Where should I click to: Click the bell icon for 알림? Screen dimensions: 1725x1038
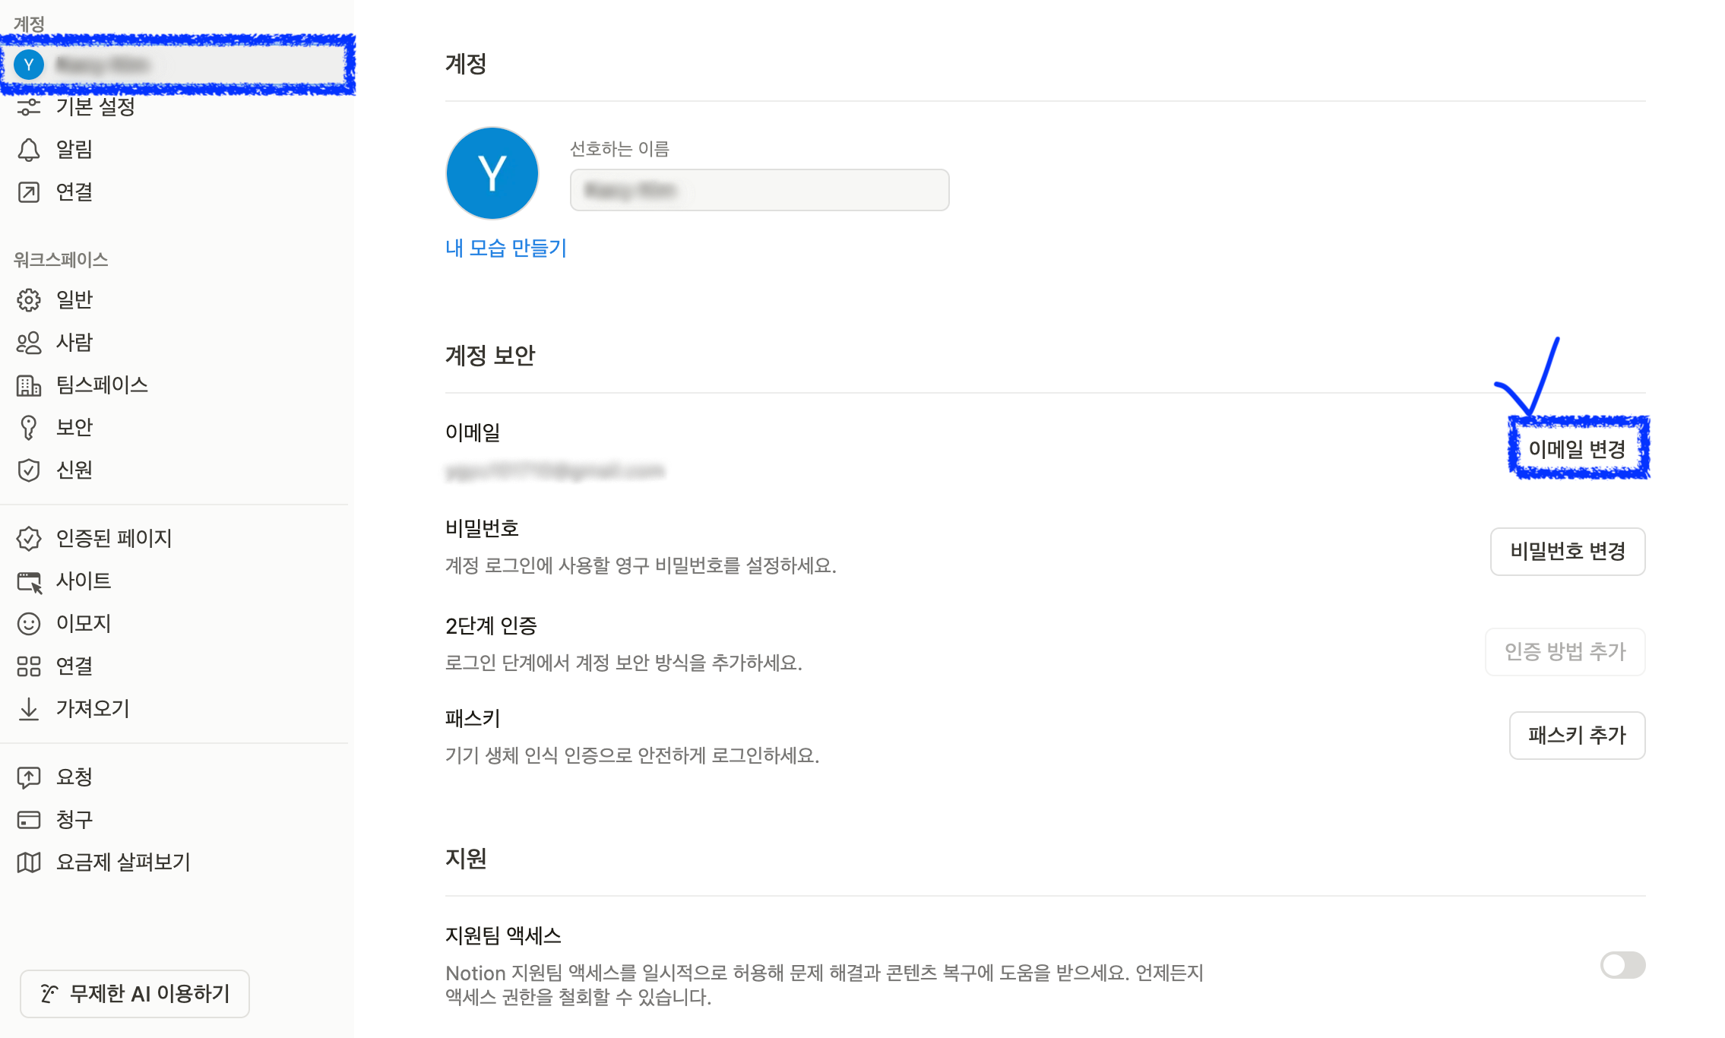[x=29, y=150]
